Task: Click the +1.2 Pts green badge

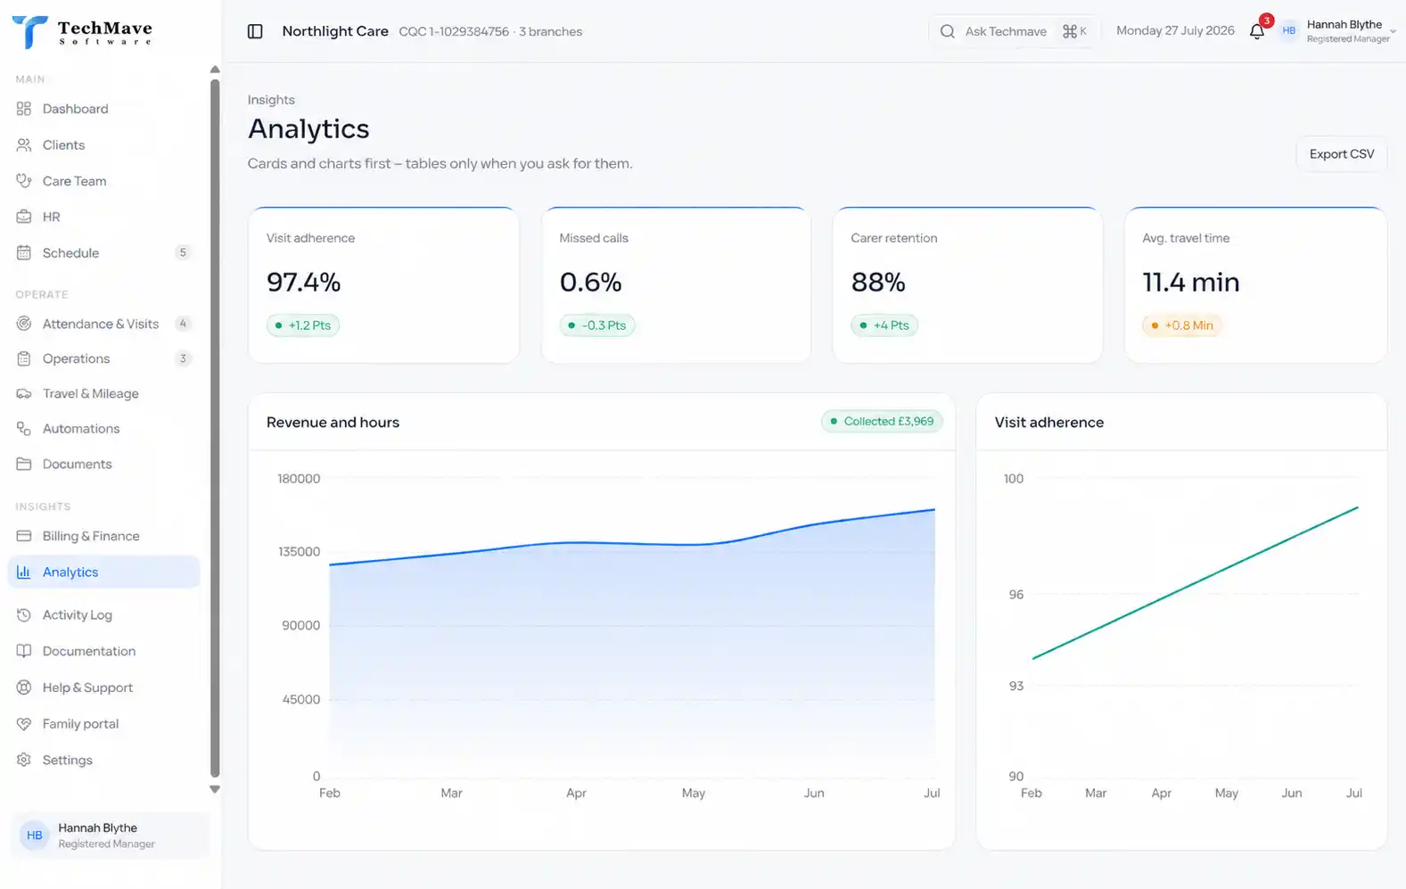Action: [x=303, y=325]
